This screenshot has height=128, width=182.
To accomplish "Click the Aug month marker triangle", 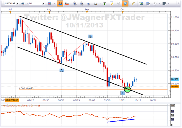I will point(49,12).
